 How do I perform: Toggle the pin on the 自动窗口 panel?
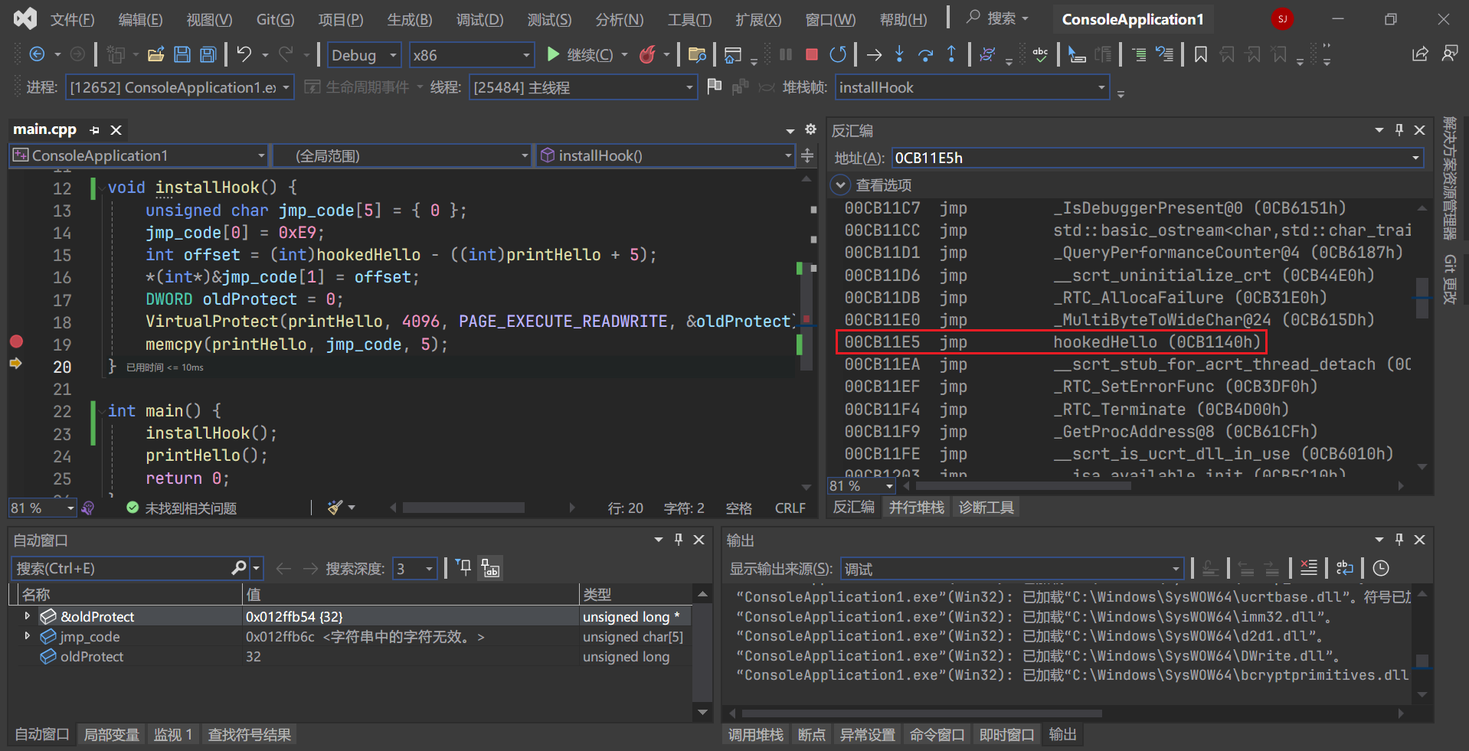(x=679, y=540)
